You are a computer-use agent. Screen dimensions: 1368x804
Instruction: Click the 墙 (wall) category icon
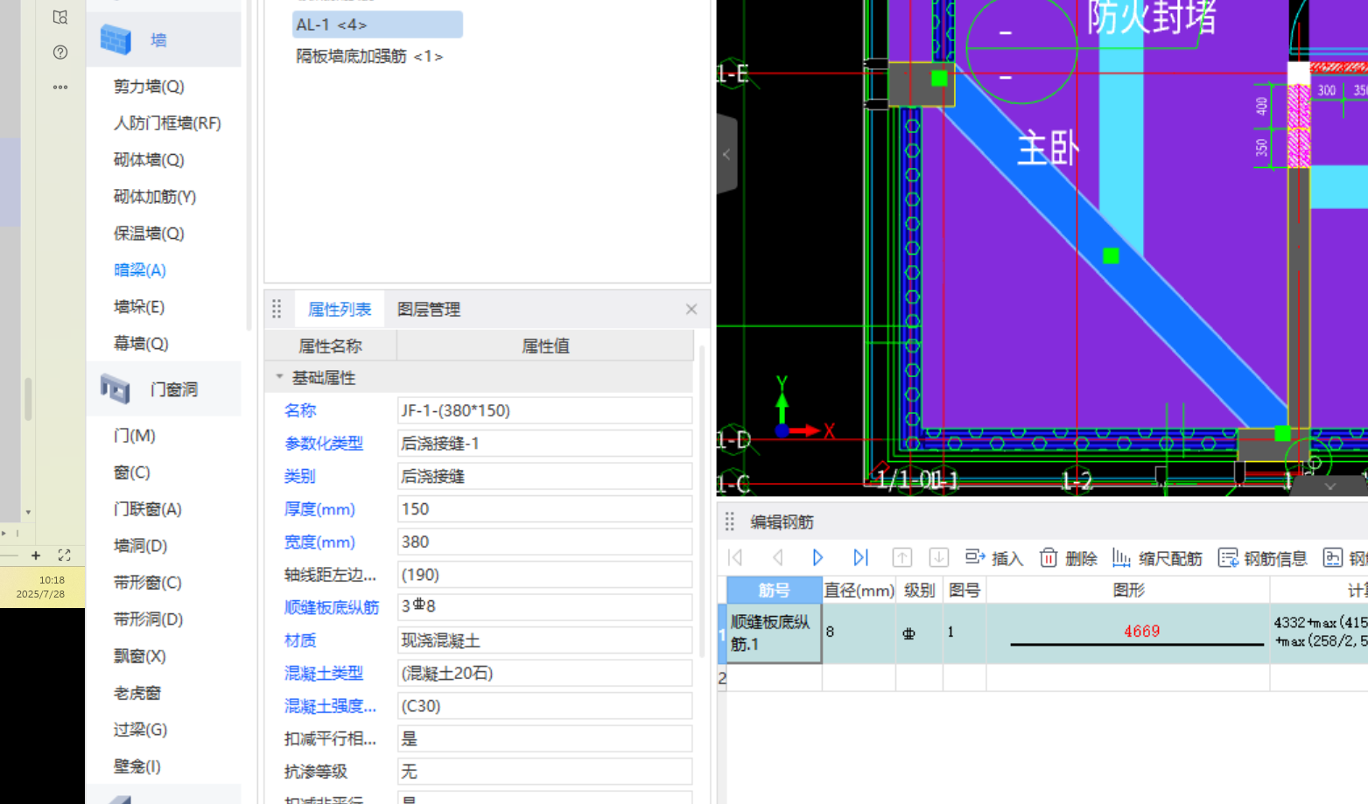point(115,40)
